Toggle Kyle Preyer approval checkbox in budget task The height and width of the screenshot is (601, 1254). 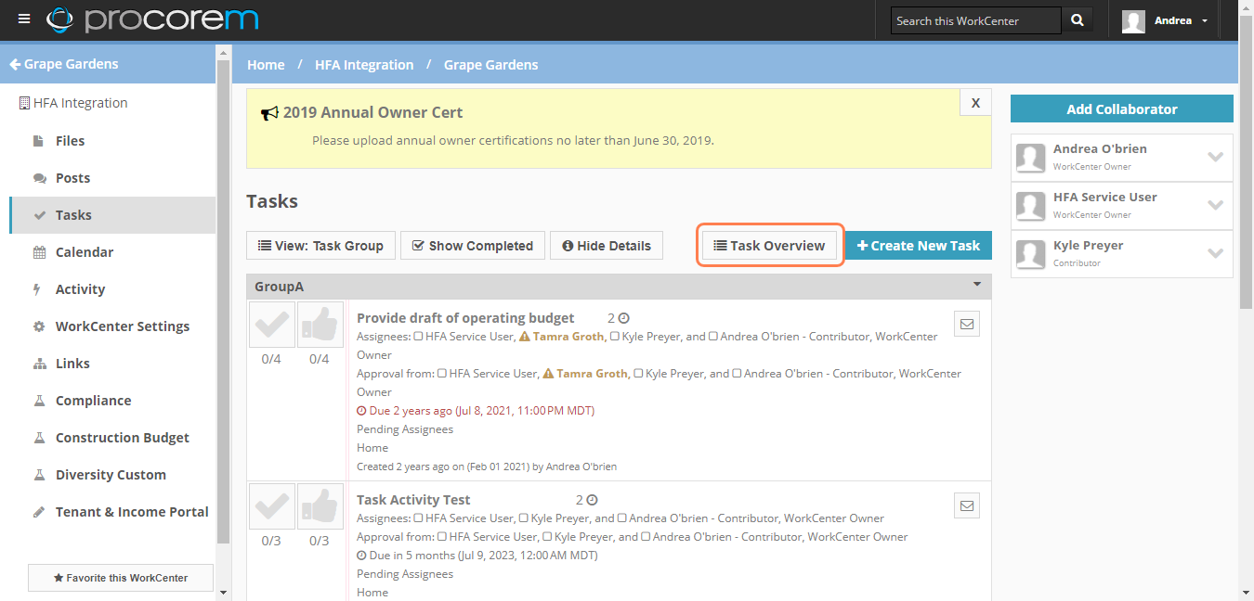click(638, 374)
